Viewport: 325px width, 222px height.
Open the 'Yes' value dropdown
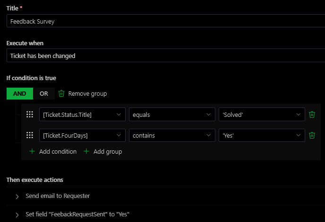point(262,135)
